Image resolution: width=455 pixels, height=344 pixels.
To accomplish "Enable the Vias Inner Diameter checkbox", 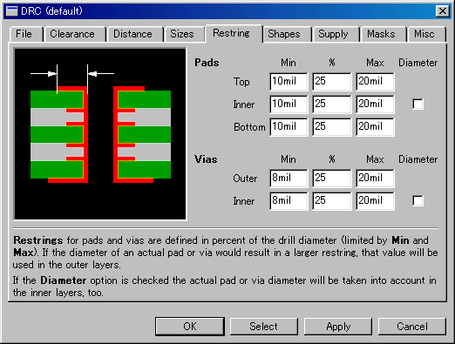I will [418, 200].
